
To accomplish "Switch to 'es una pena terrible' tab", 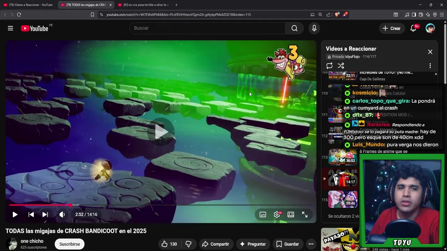I will (x=144, y=5).
